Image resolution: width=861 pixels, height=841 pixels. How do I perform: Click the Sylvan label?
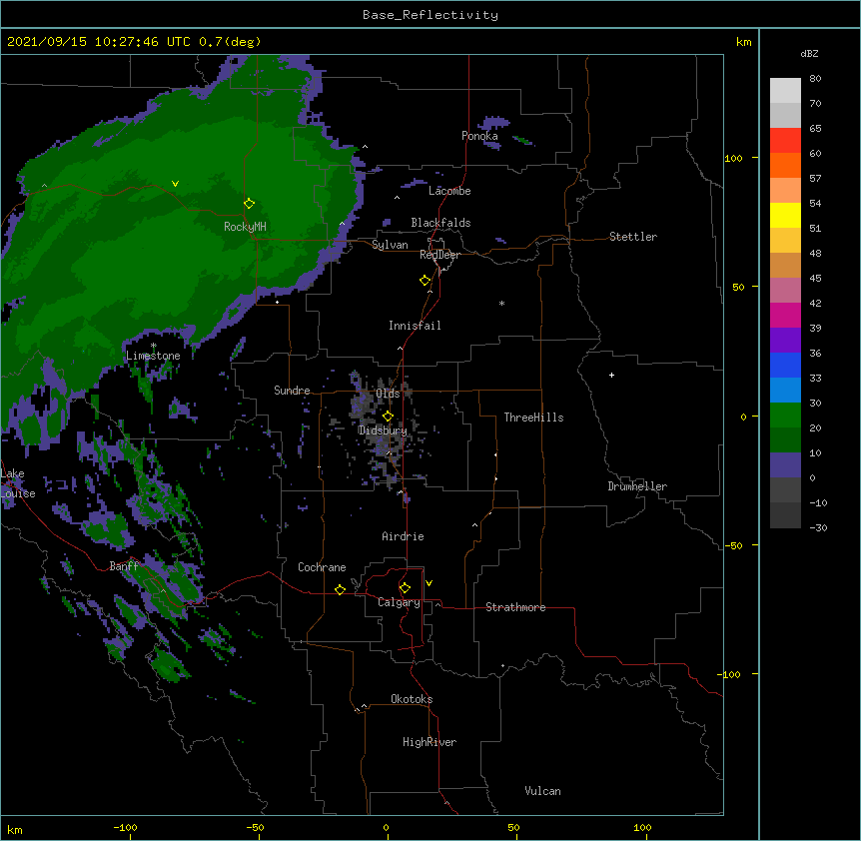coord(390,245)
